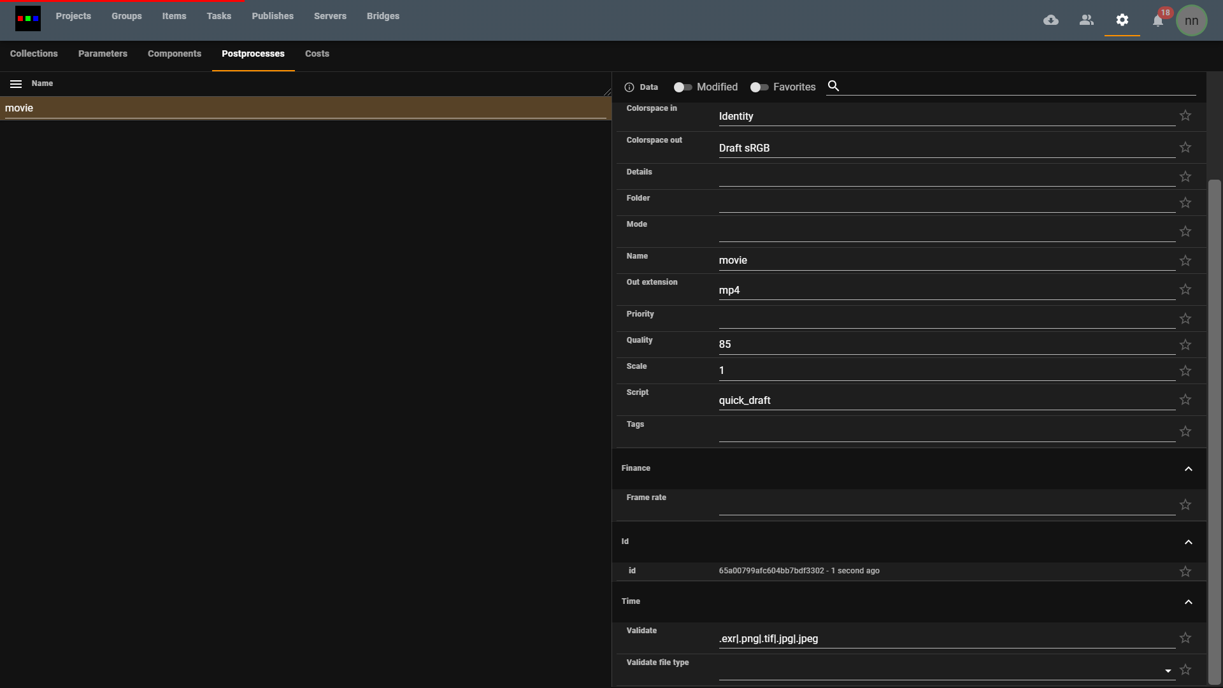
Task: Open the hamburger menu beside Name
Action: (x=16, y=84)
